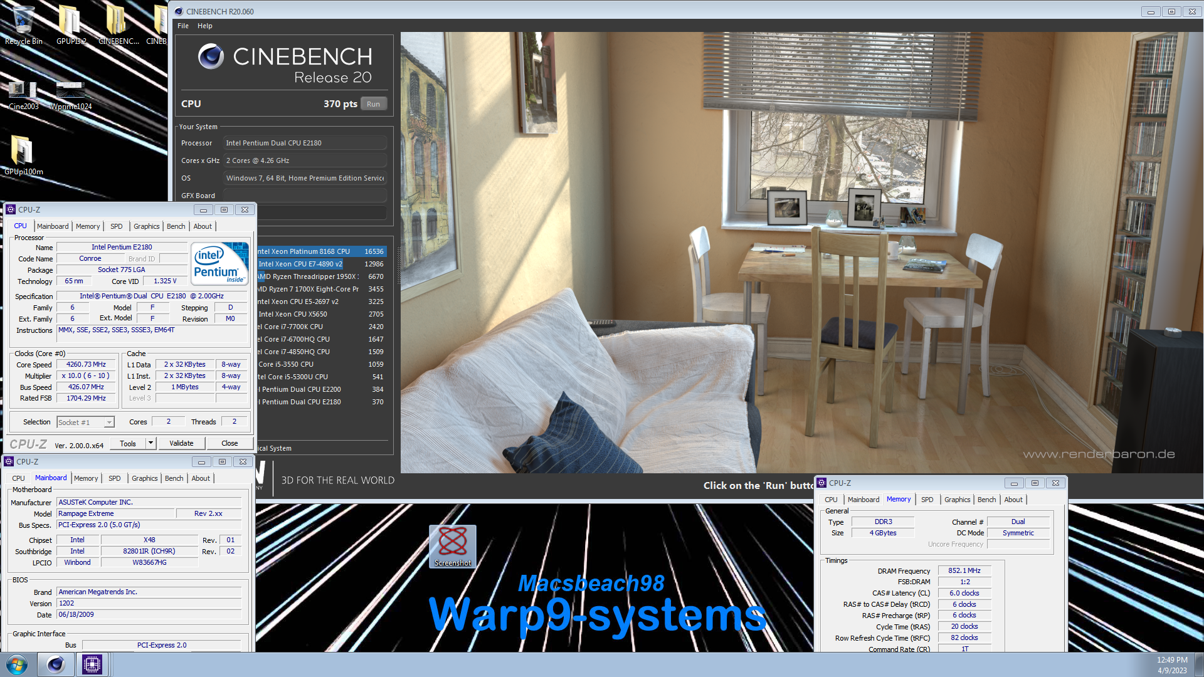Click the Cinebench logo sphere icon
This screenshot has width=1204, height=677.
(x=211, y=56)
